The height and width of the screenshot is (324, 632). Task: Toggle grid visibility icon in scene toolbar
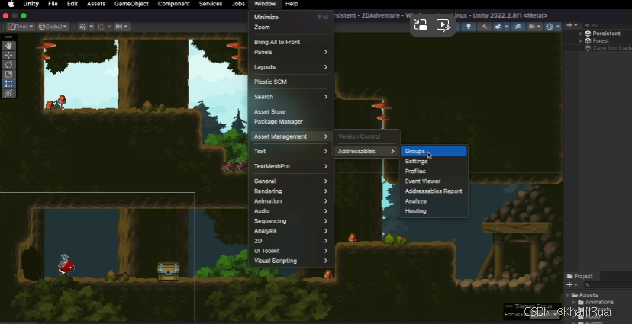coord(82,27)
